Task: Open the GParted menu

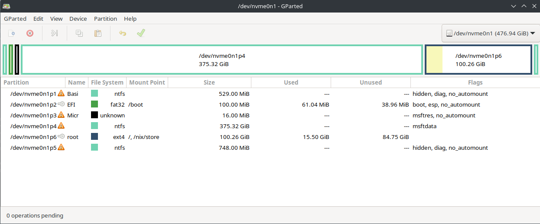Action: click(x=15, y=19)
